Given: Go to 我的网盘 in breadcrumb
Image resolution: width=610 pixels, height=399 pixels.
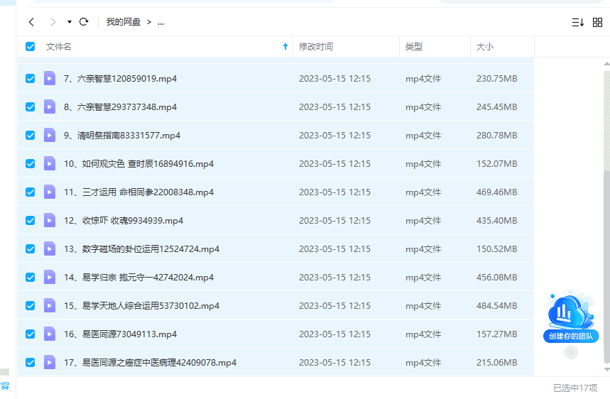Looking at the screenshot, I should [x=121, y=22].
